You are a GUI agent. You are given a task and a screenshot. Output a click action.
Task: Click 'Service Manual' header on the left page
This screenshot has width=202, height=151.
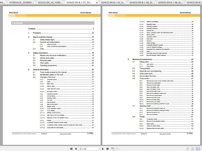point(86,13)
